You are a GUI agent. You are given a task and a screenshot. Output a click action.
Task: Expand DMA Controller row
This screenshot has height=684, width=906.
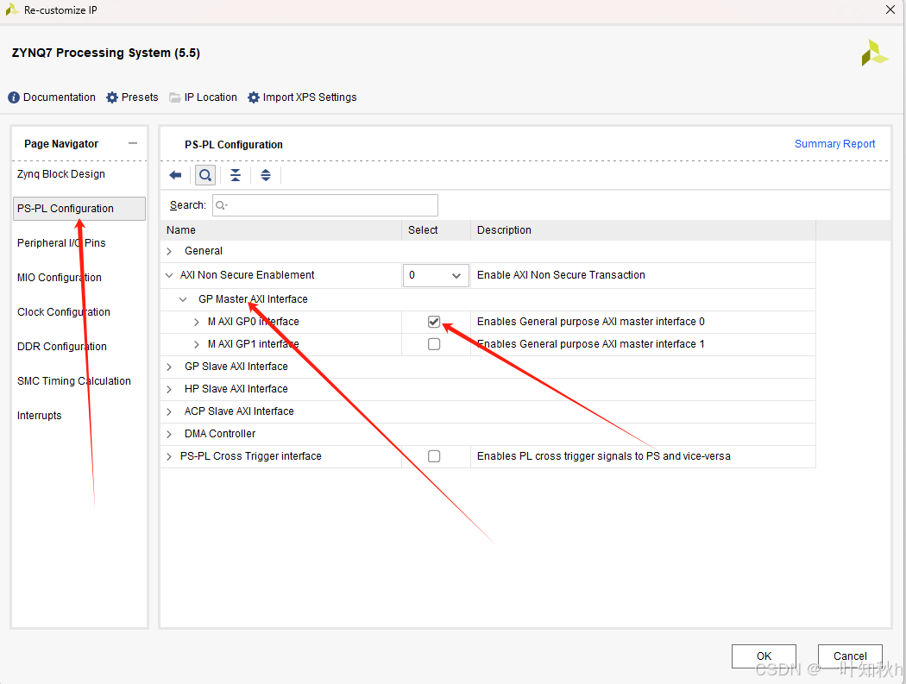169,434
